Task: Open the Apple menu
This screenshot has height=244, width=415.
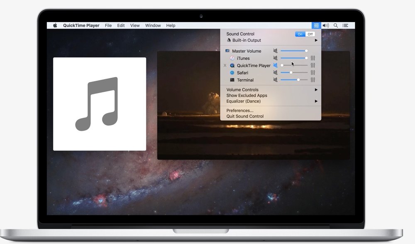Action: coord(55,25)
